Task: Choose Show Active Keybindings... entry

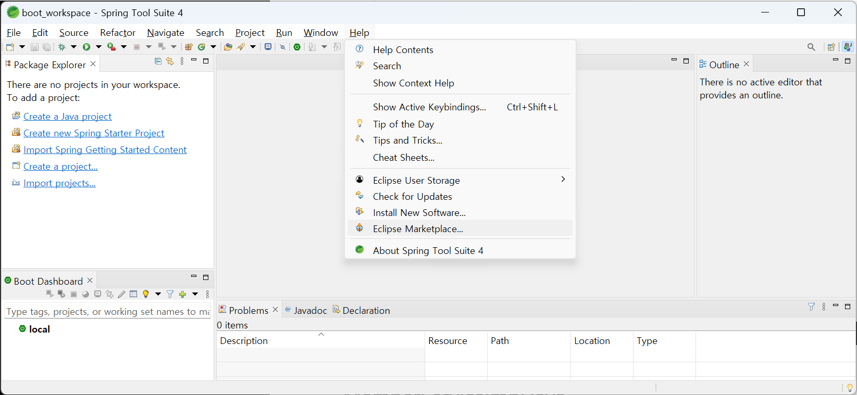Action: [460, 107]
